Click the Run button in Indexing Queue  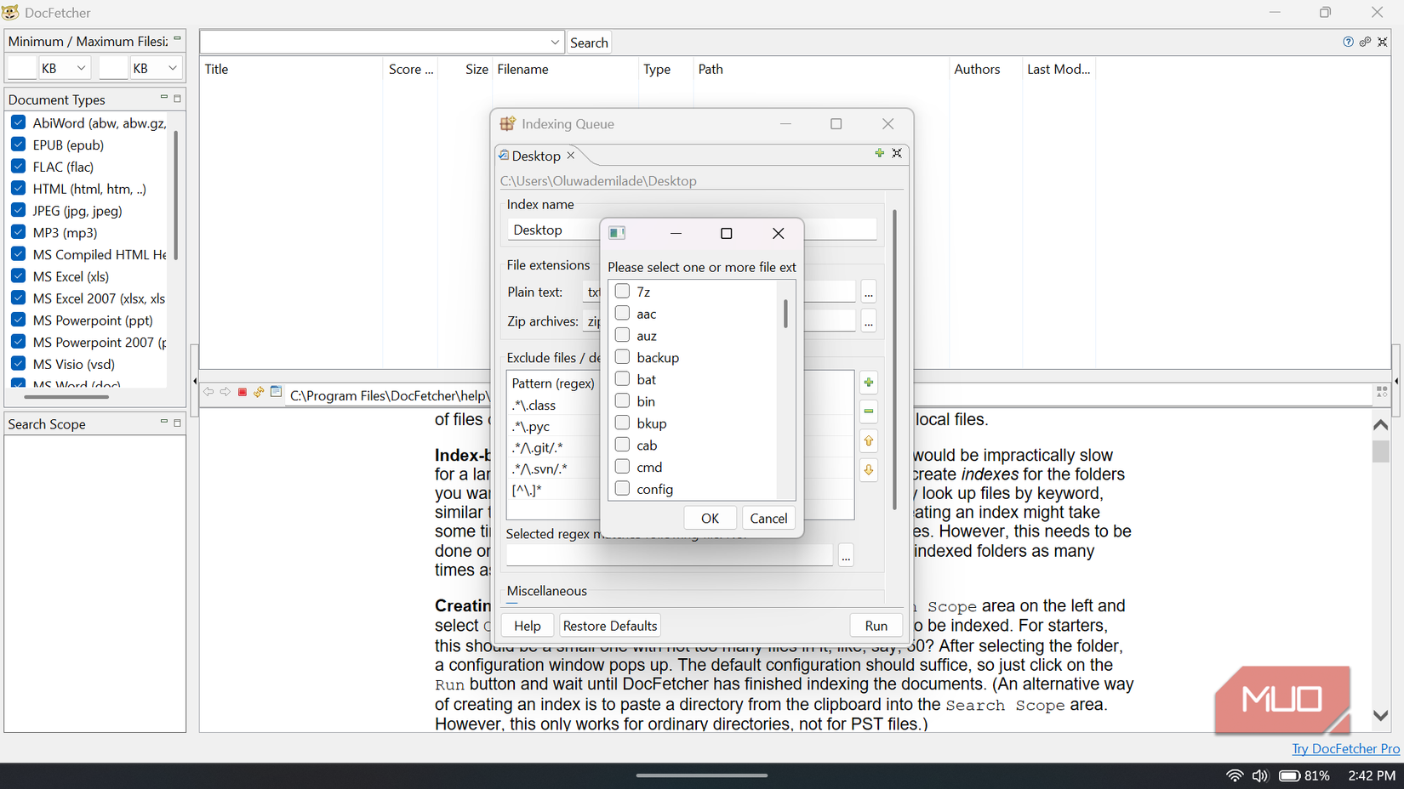876,626
